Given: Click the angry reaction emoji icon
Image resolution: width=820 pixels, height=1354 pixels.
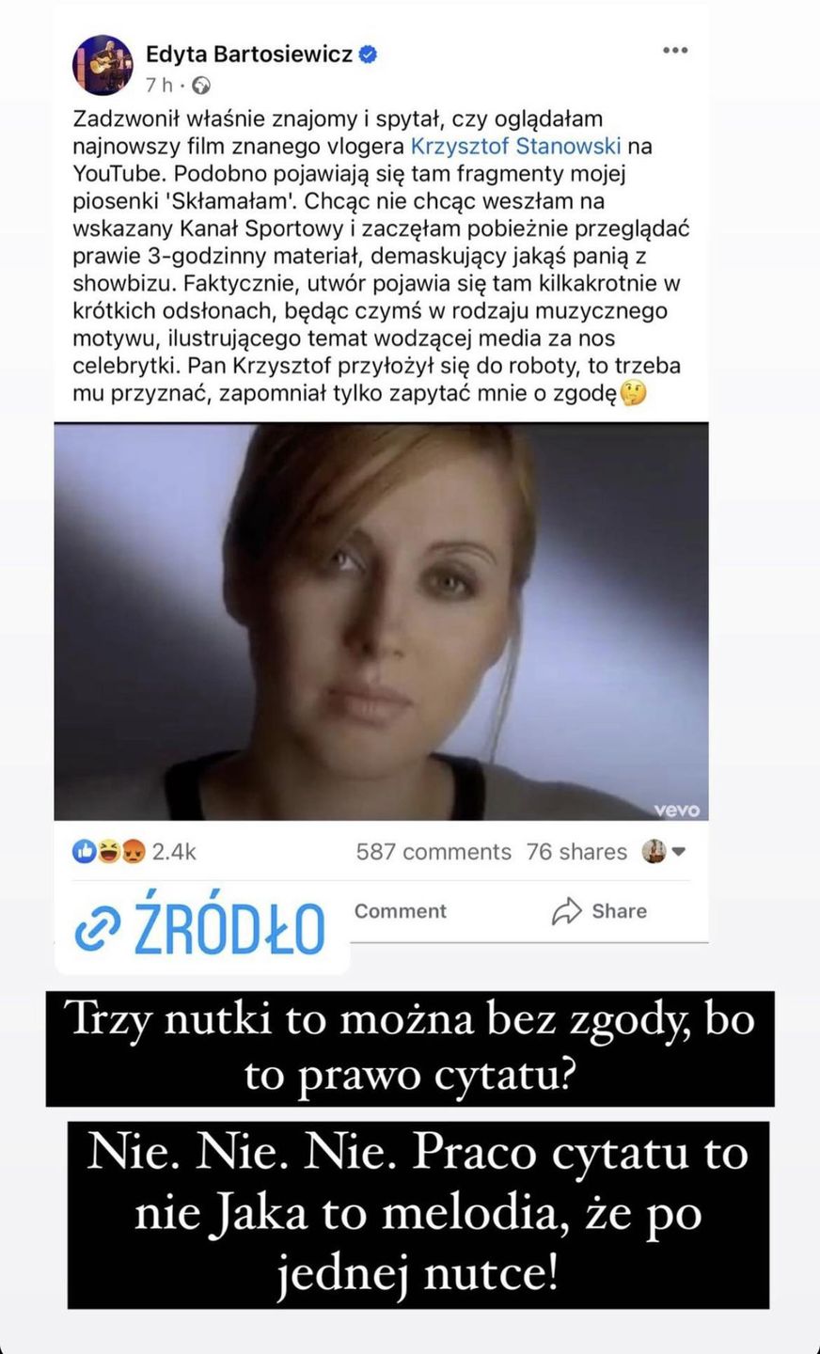Looking at the screenshot, I should (134, 852).
